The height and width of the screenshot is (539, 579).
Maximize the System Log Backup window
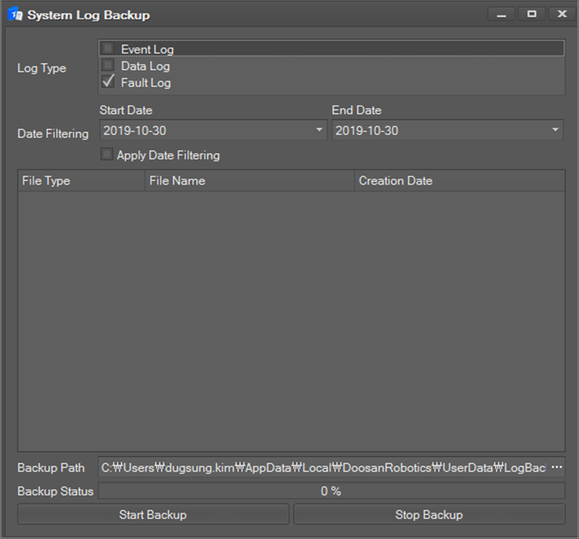click(532, 14)
